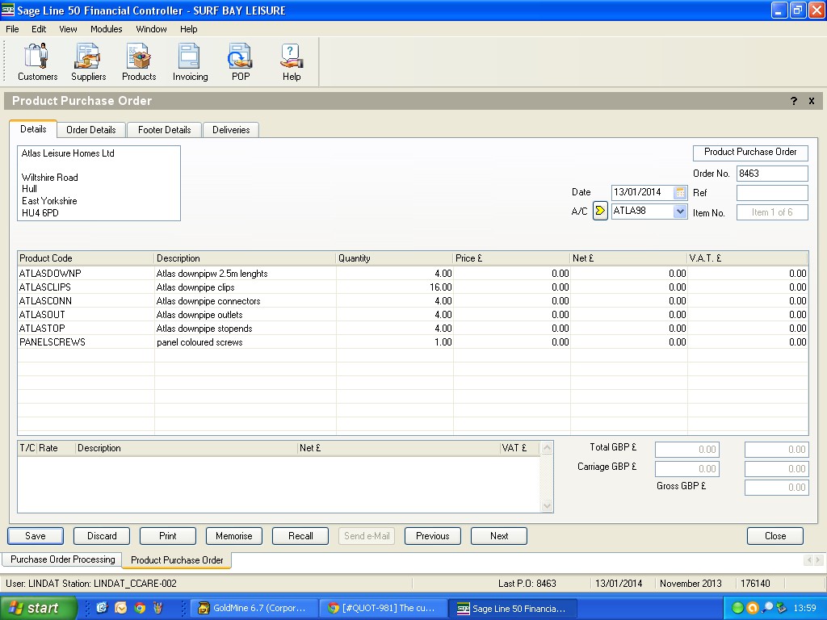Screen dimensions: 827x620
Task: Open the Suppliers module icon
Action: point(88,62)
